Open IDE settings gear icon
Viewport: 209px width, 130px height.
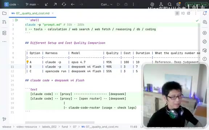(x=179, y=4)
